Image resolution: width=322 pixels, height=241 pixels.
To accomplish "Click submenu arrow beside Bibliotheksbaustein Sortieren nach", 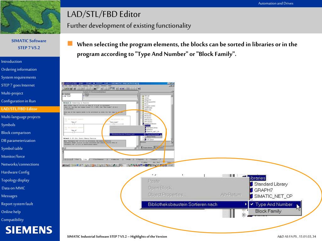I will 246,204.
